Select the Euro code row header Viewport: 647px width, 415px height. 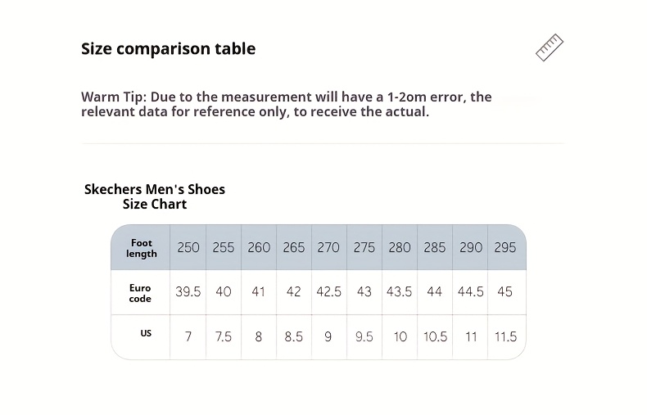click(x=140, y=293)
